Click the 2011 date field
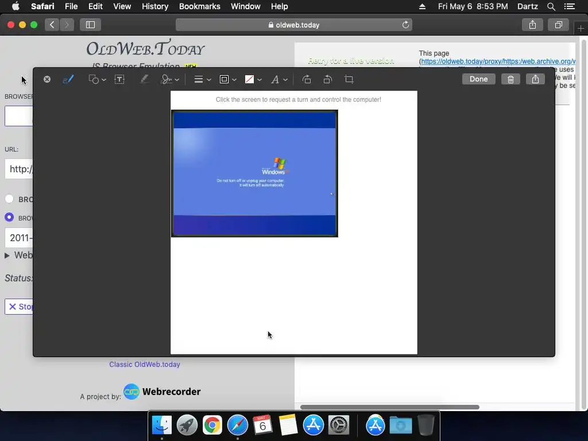Image resolution: width=588 pixels, height=441 pixels. click(x=19, y=238)
